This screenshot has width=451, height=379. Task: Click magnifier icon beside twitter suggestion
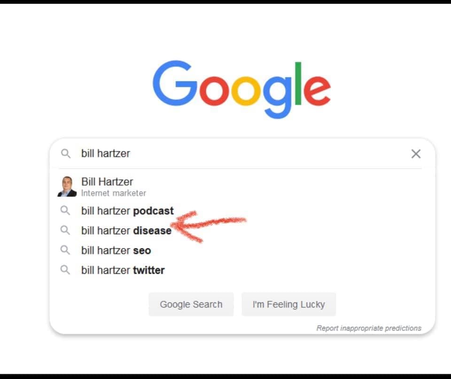pyautogui.click(x=65, y=270)
